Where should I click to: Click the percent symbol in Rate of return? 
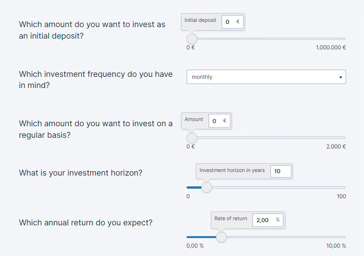click(277, 220)
